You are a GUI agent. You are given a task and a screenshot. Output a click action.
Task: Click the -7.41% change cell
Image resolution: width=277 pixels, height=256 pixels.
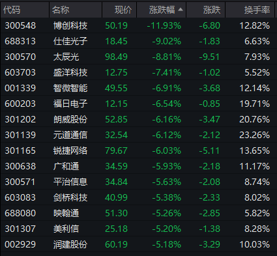coord(167,72)
